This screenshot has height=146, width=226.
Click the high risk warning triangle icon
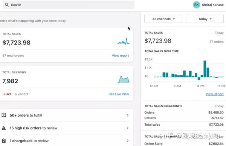[4, 128]
